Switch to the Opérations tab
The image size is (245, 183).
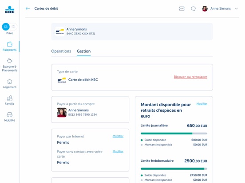61,51
